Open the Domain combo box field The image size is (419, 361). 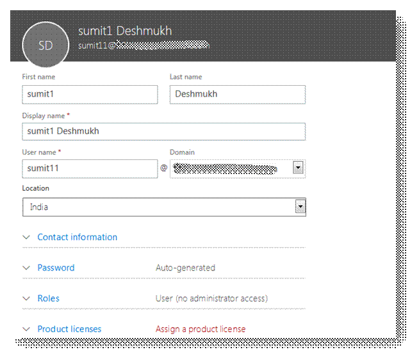click(x=229, y=169)
